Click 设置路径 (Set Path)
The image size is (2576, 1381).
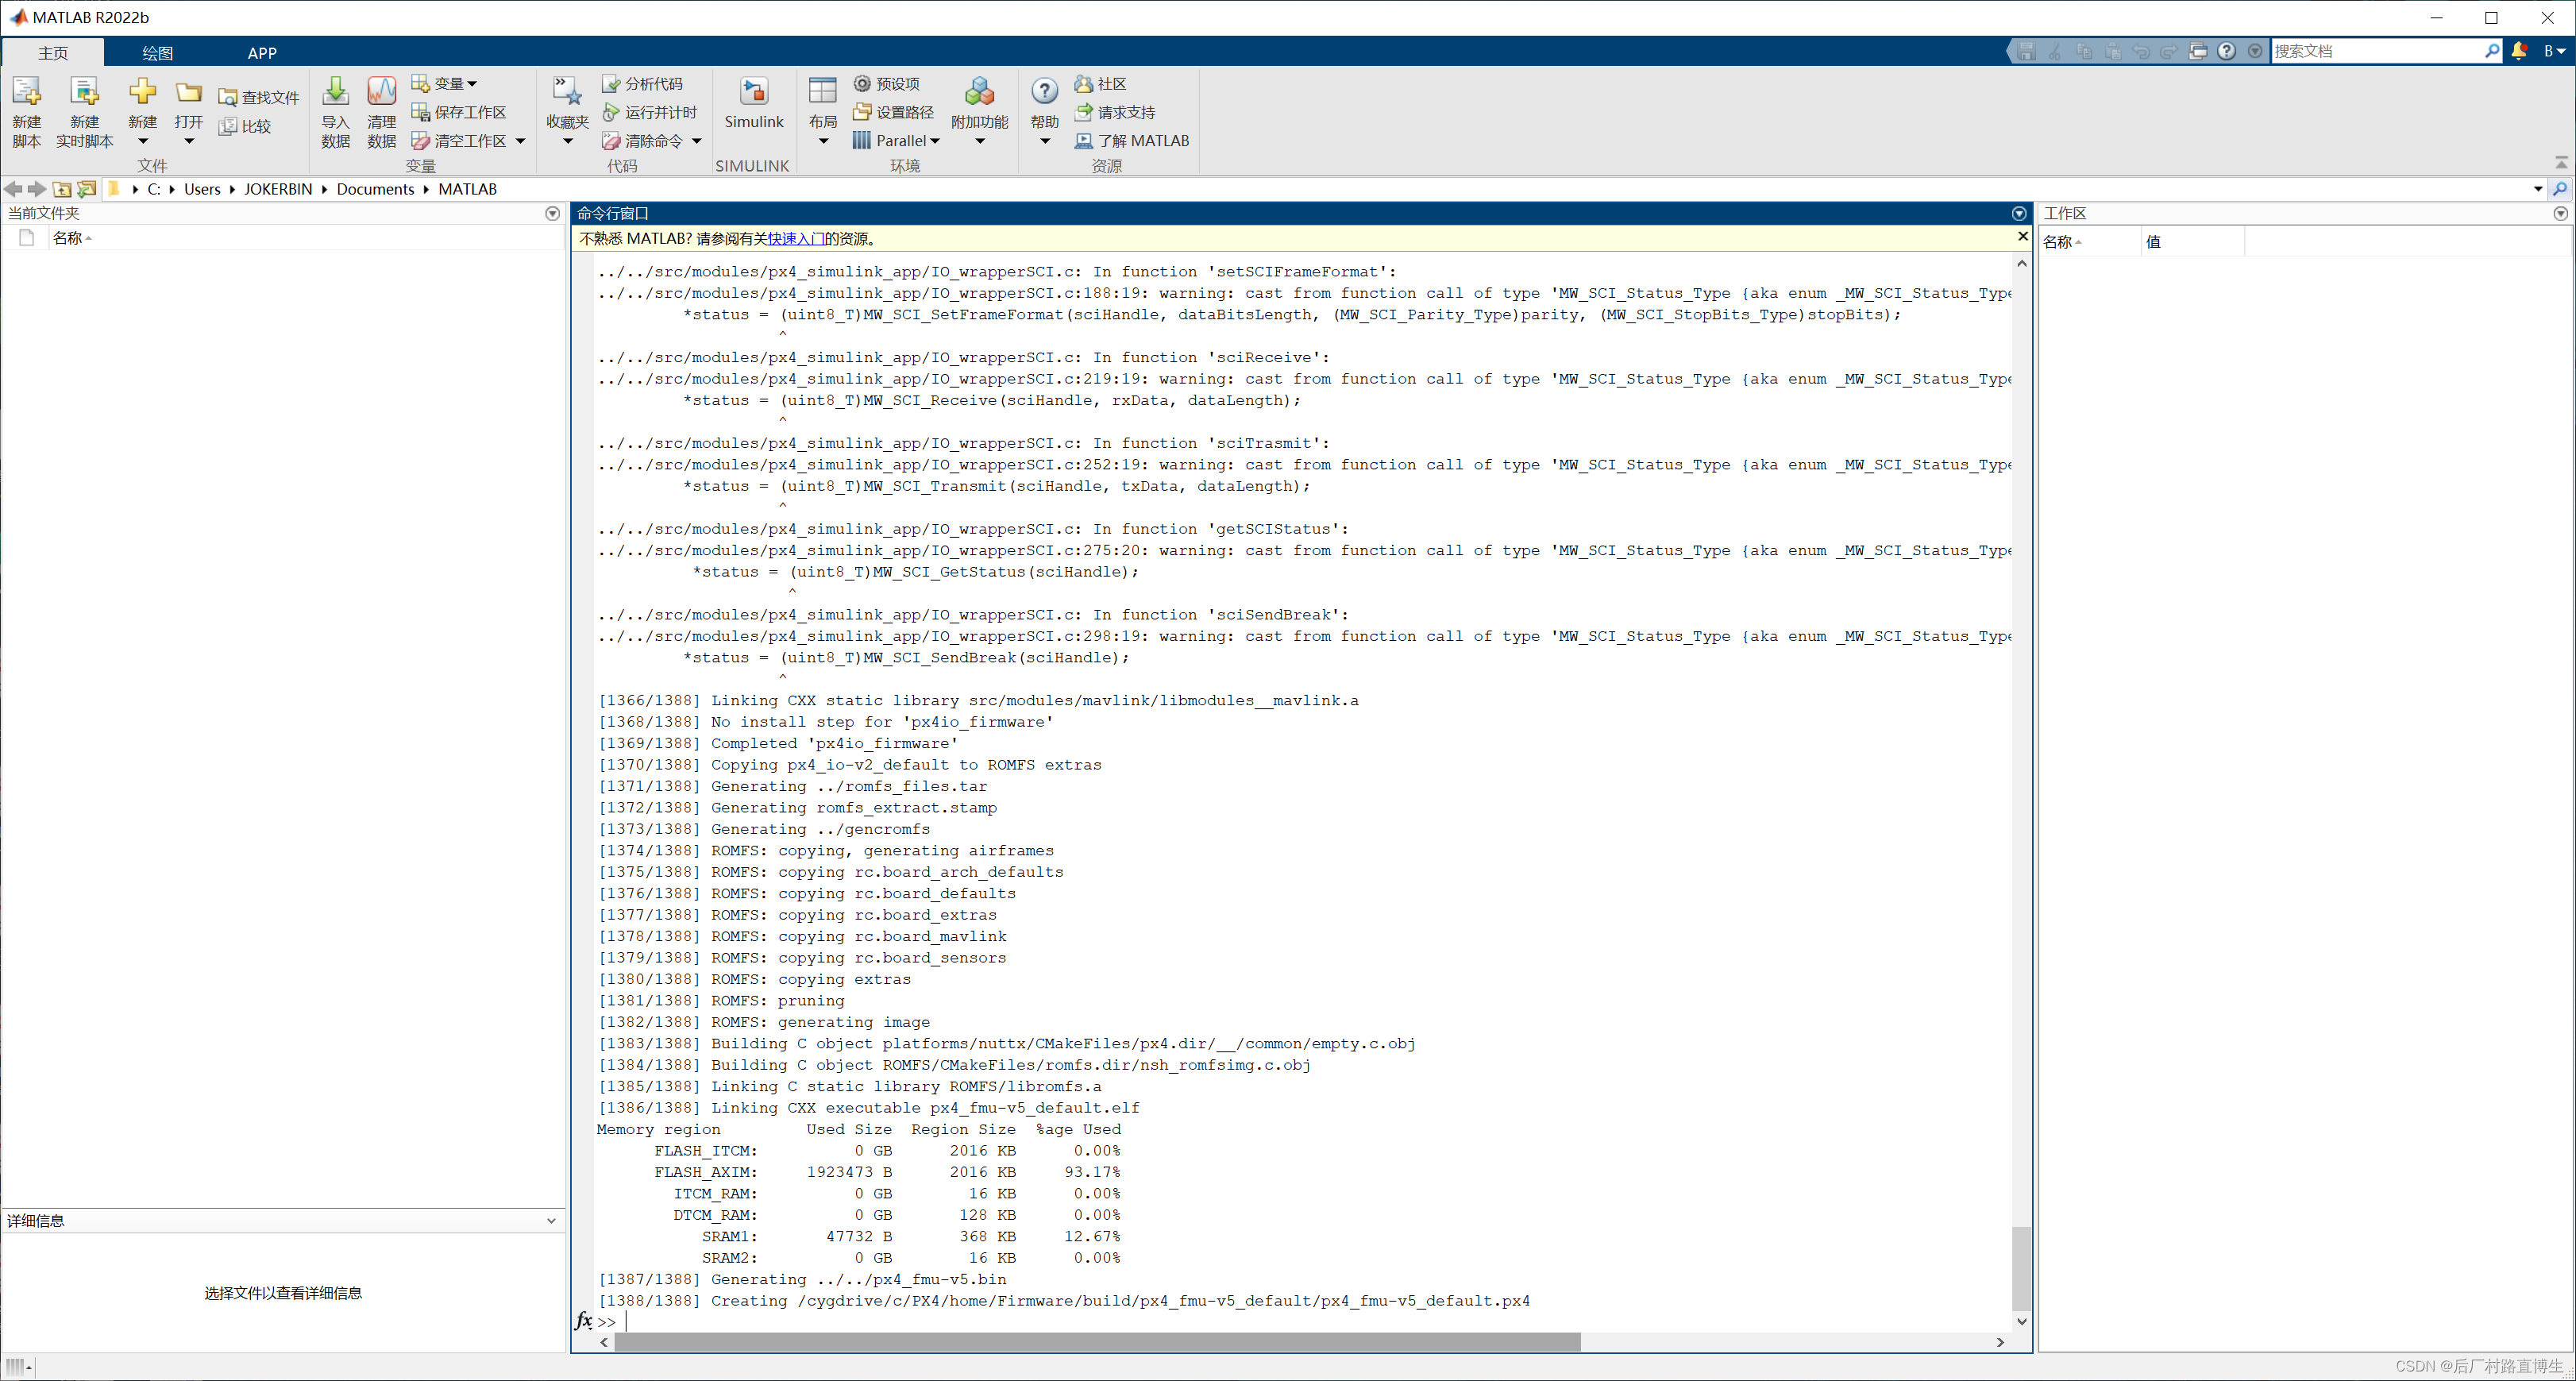(894, 112)
